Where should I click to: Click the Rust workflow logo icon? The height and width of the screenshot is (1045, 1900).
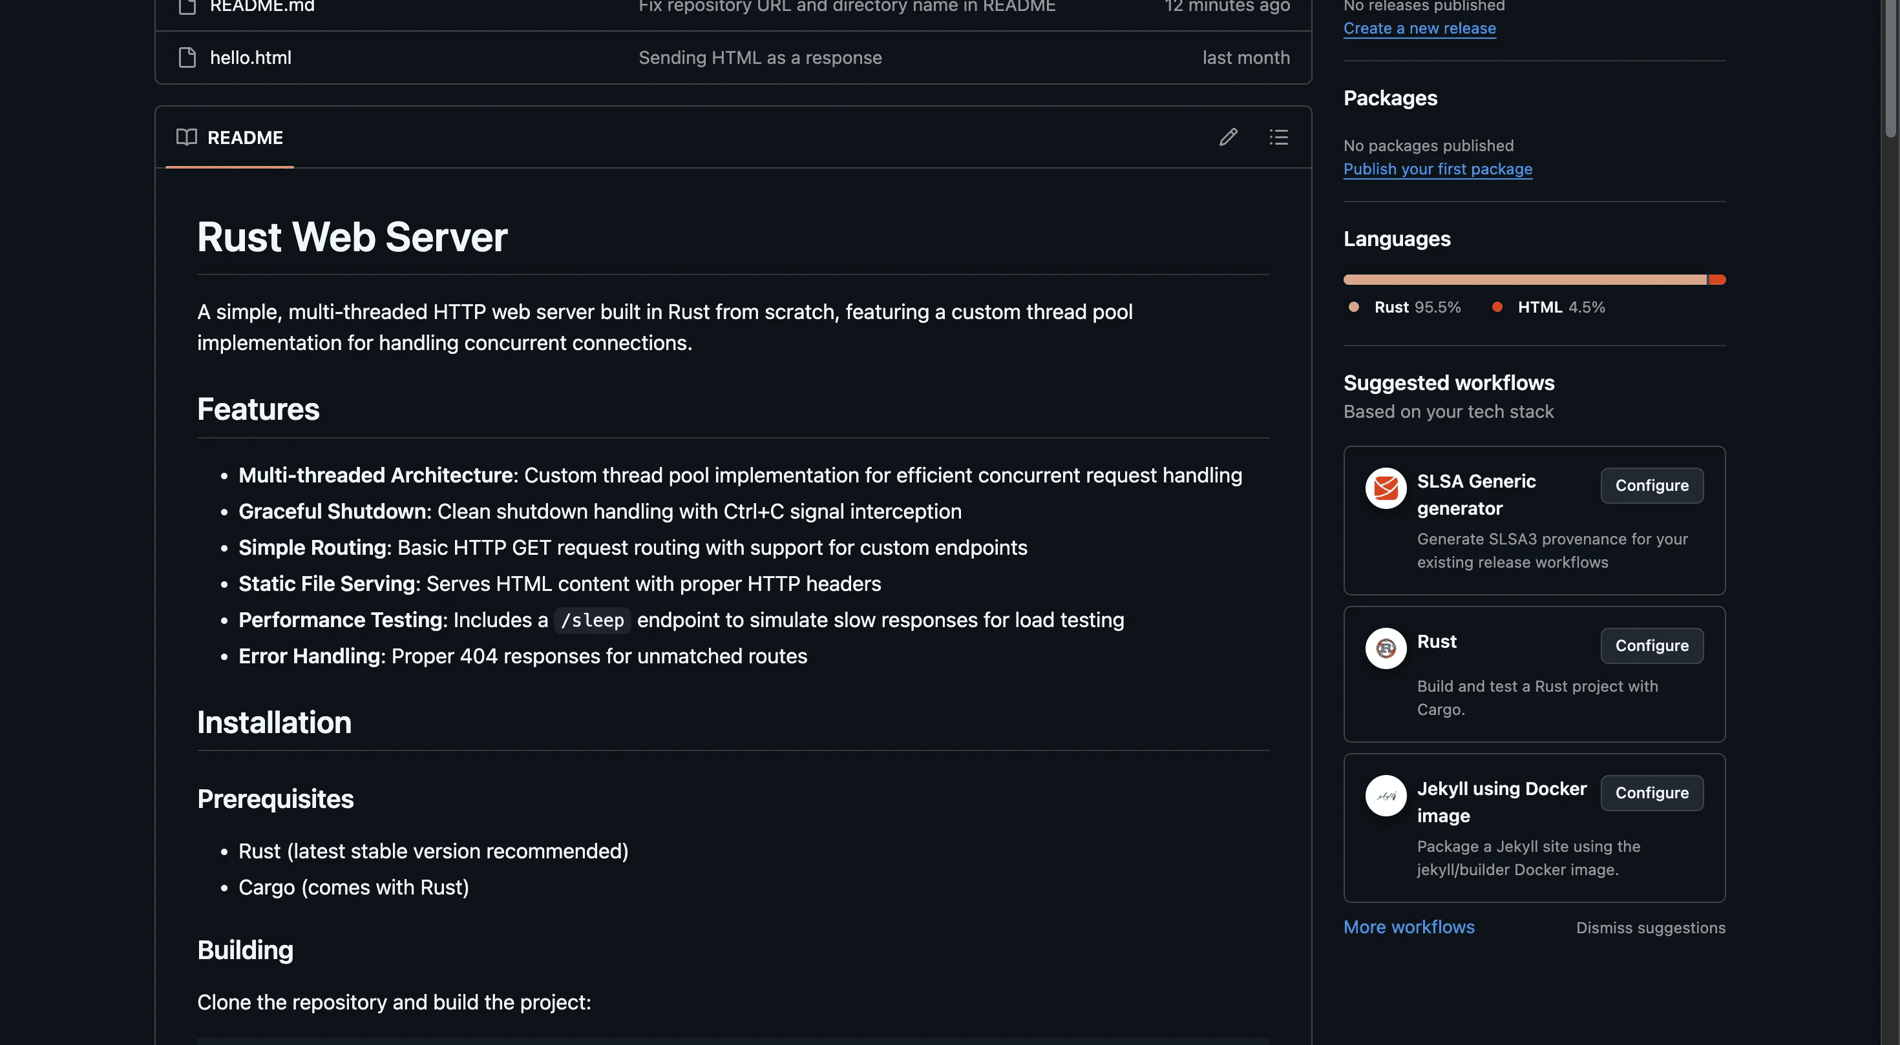tap(1385, 648)
